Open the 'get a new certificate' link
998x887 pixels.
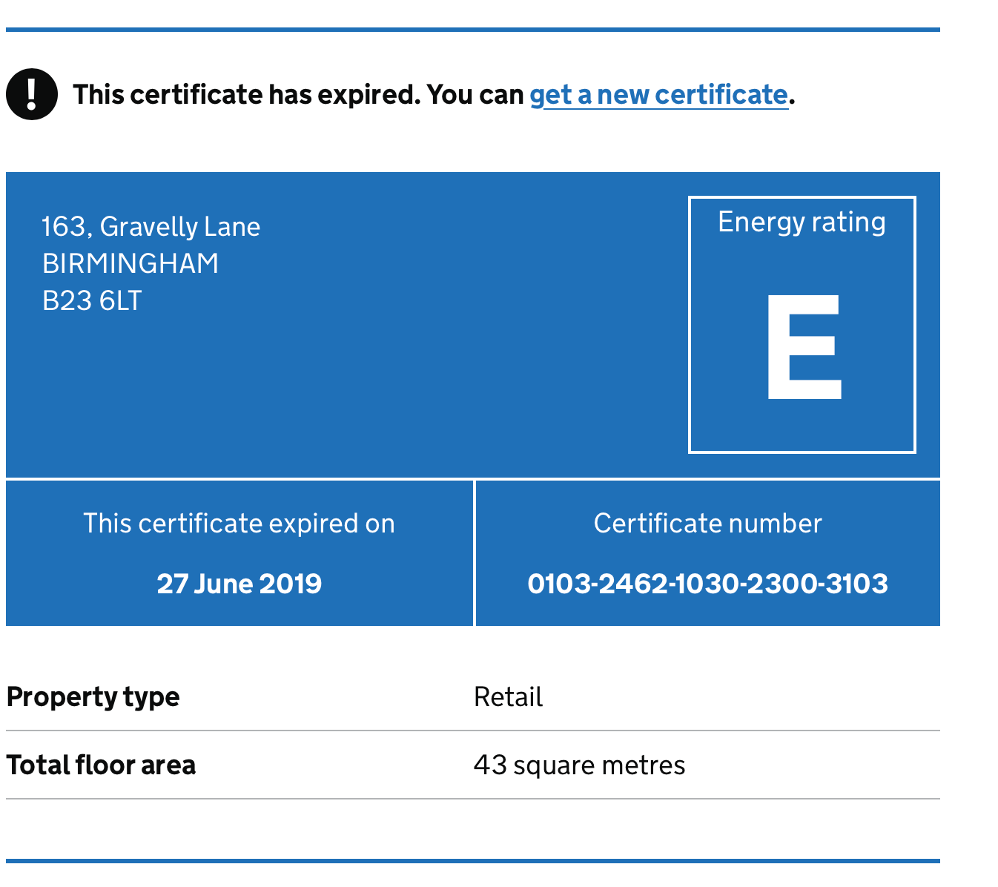pos(658,95)
